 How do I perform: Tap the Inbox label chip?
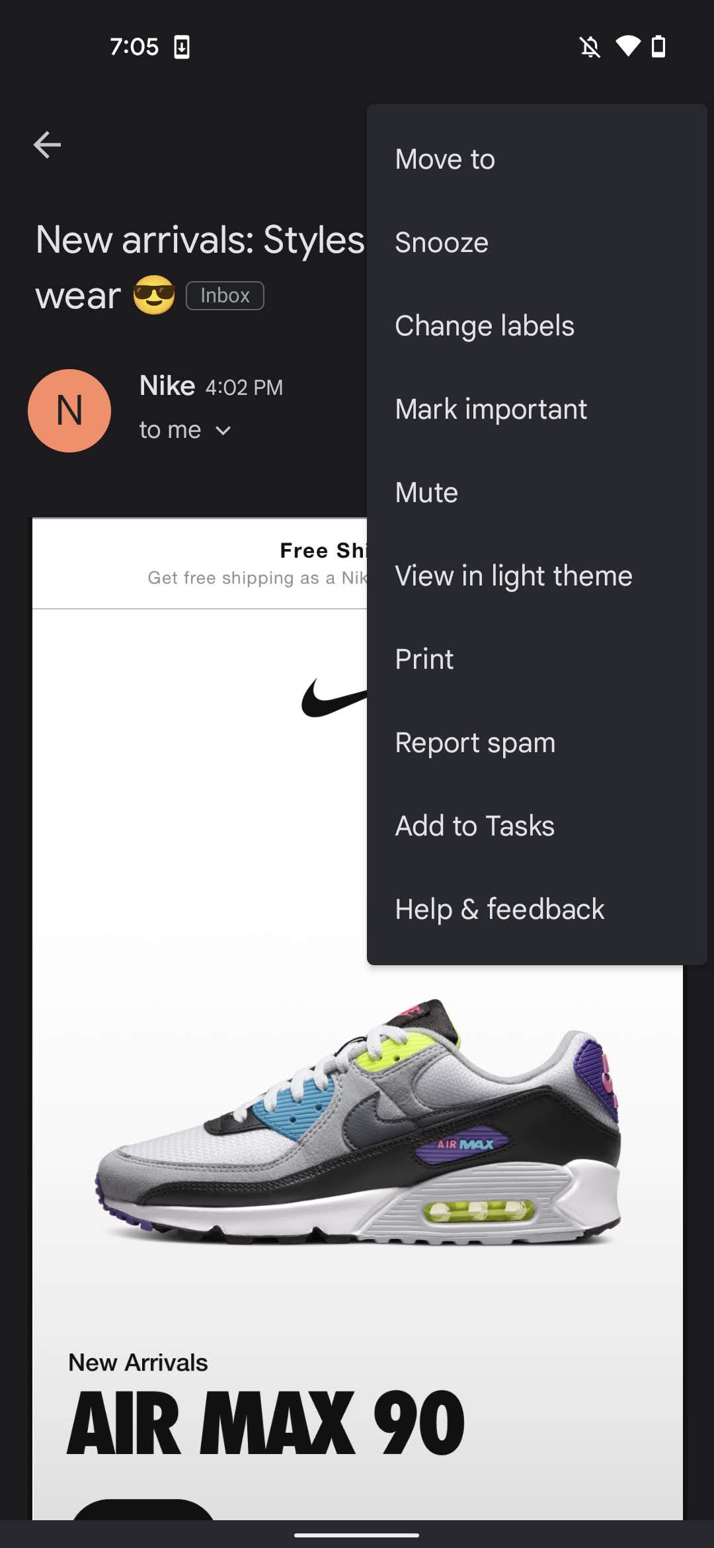[x=225, y=296]
